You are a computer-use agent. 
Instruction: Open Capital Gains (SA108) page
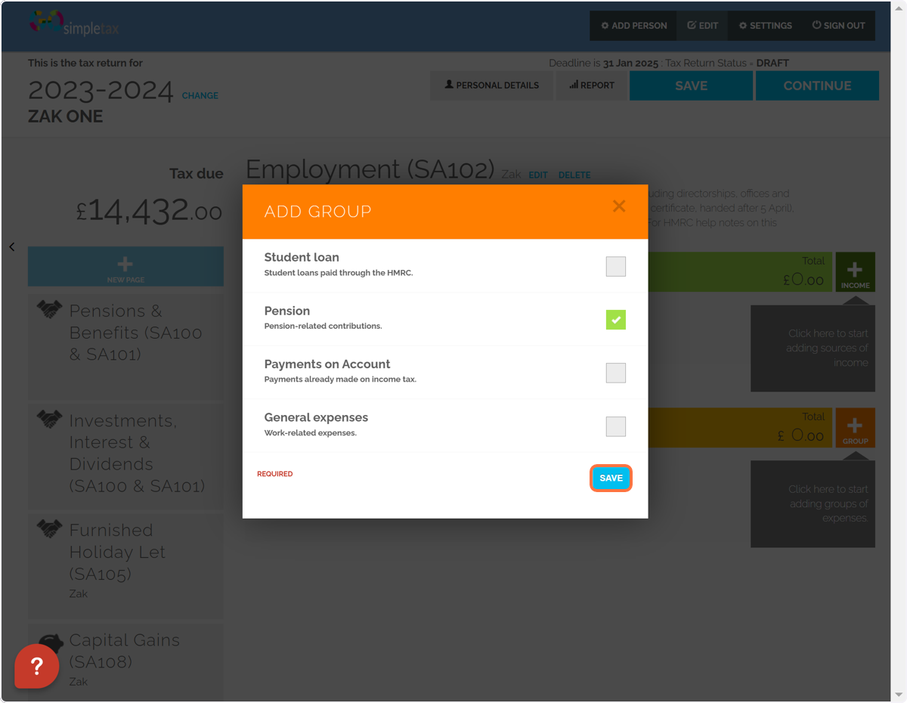point(125,662)
